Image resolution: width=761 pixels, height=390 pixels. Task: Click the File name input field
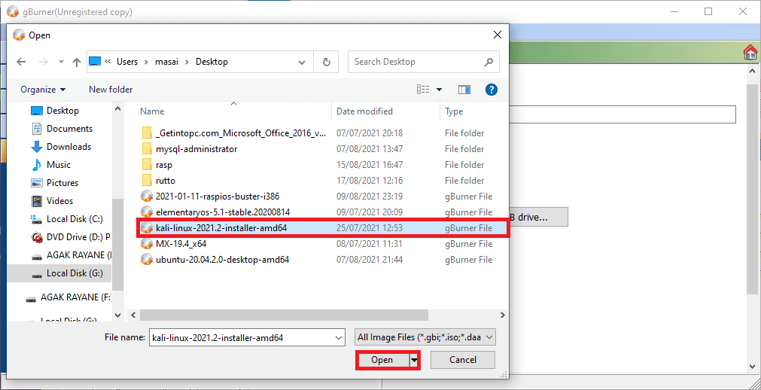(241, 337)
